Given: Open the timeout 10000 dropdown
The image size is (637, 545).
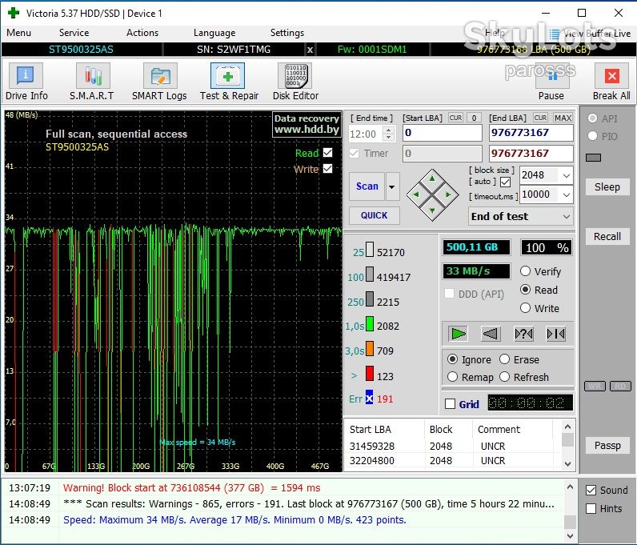Looking at the screenshot, I should point(567,195).
